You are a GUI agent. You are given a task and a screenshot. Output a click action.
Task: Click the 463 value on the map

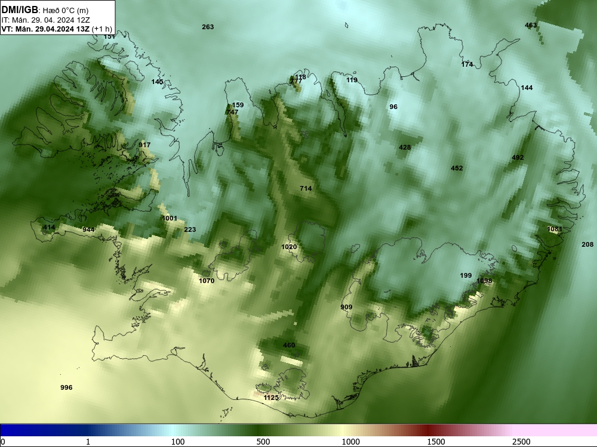tap(531, 25)
